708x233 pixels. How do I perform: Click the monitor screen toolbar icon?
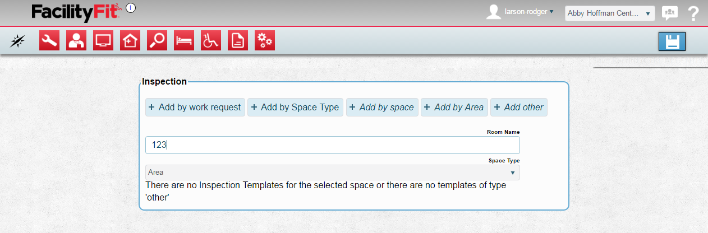coord(103,40)
